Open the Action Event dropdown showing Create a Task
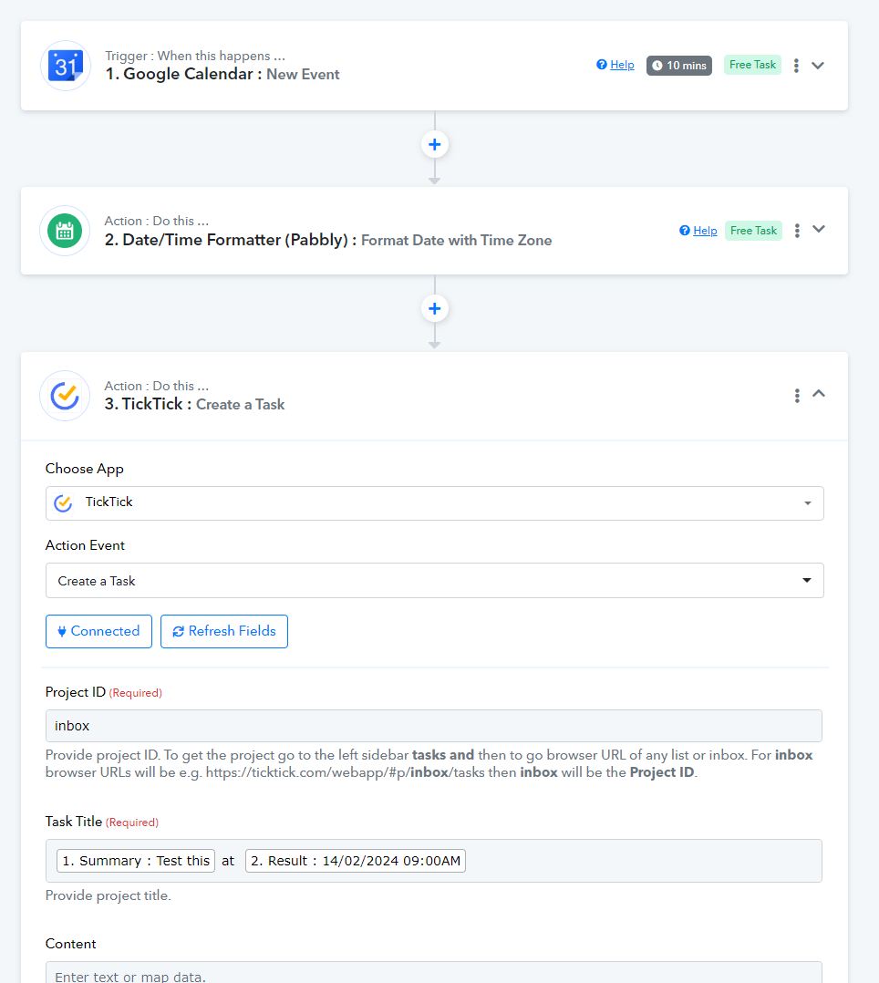Viewport: 879px width, 983px height. click(434, 581)
